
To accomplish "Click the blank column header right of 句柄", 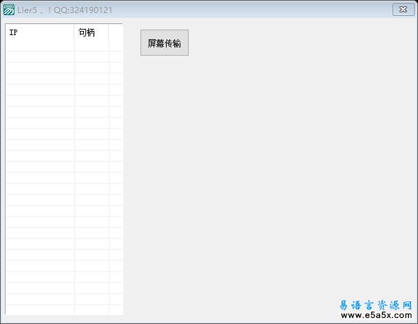I will [x=116, y=33].
